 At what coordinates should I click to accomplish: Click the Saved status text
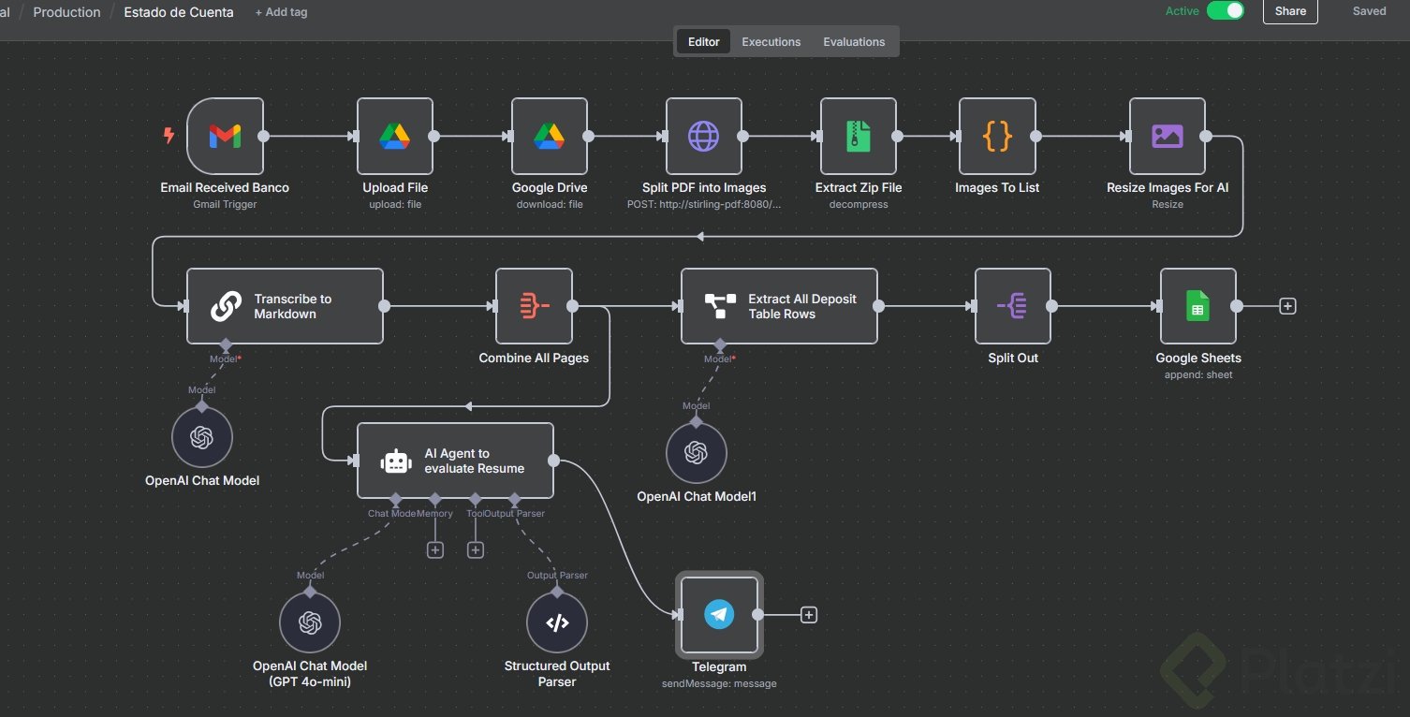point(1369,11)
